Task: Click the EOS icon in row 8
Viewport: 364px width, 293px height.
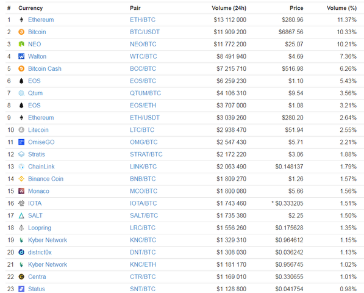Action: point(21,105)
